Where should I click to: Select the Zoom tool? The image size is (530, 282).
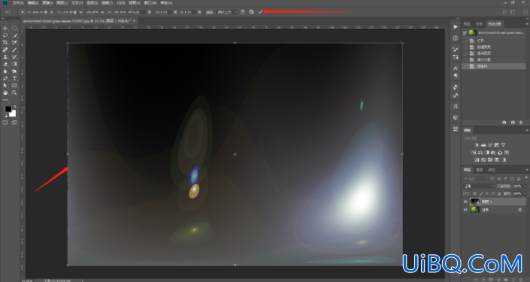click(x=14, y=93)
